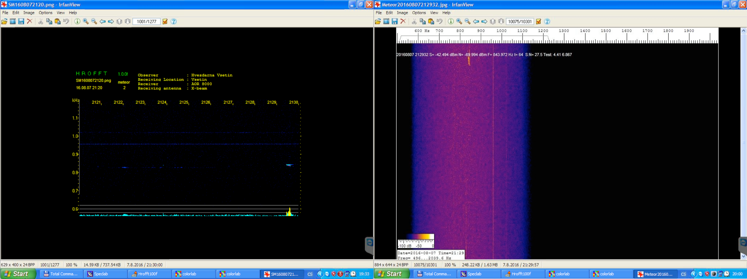Open file icon in SM1608072120.png window

point(4,22)
